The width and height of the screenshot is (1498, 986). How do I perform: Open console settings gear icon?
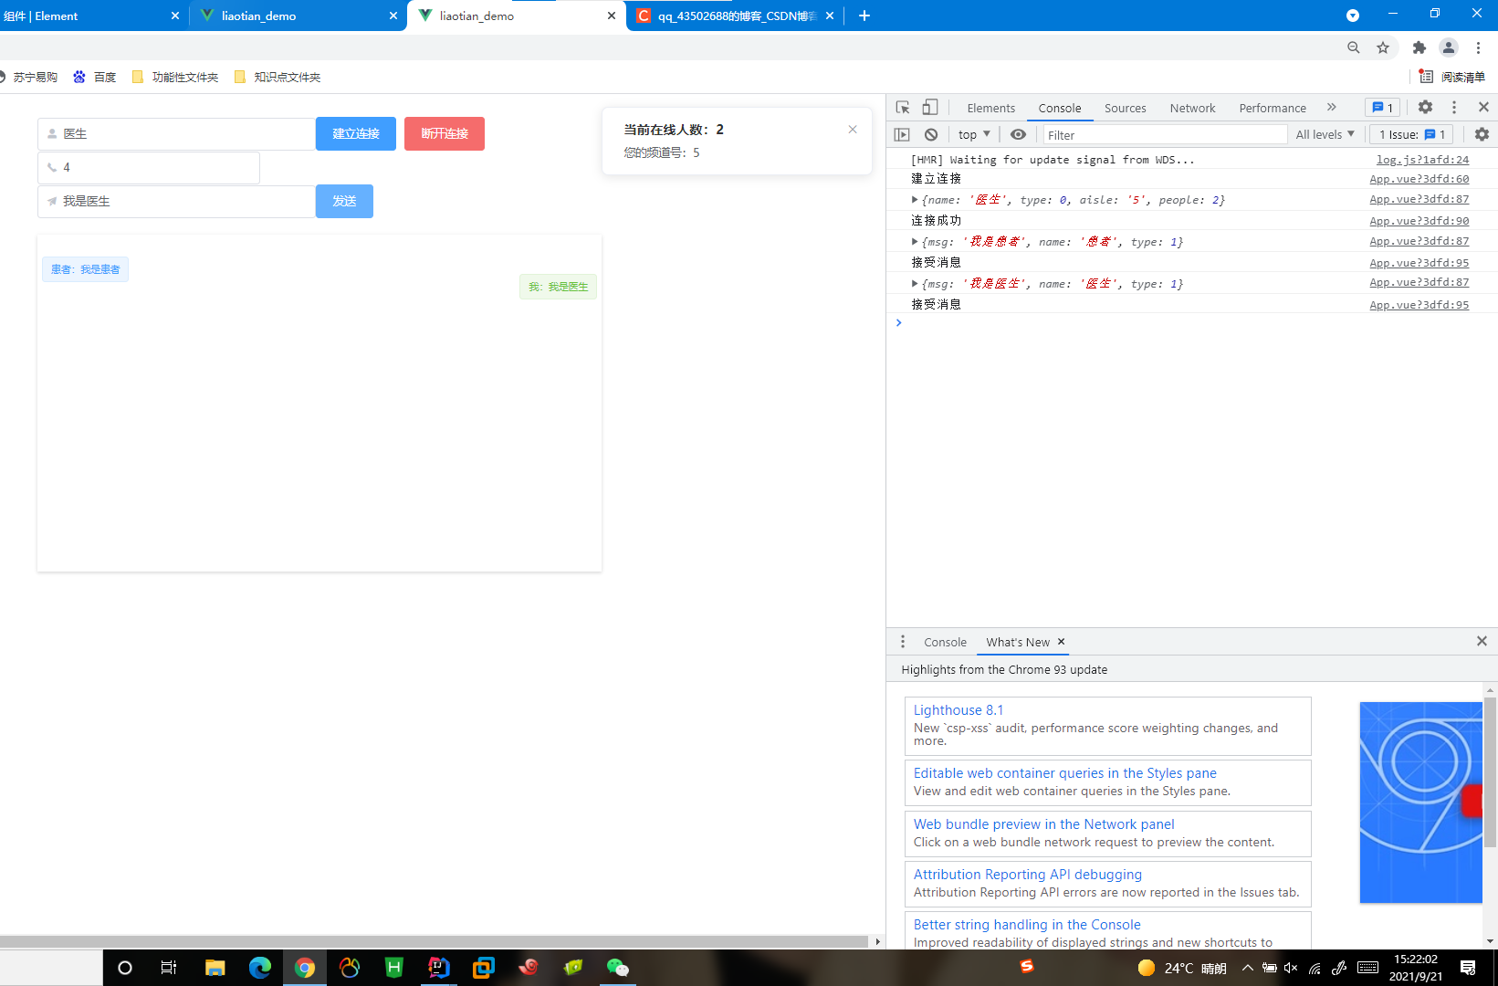point(1482,134)
